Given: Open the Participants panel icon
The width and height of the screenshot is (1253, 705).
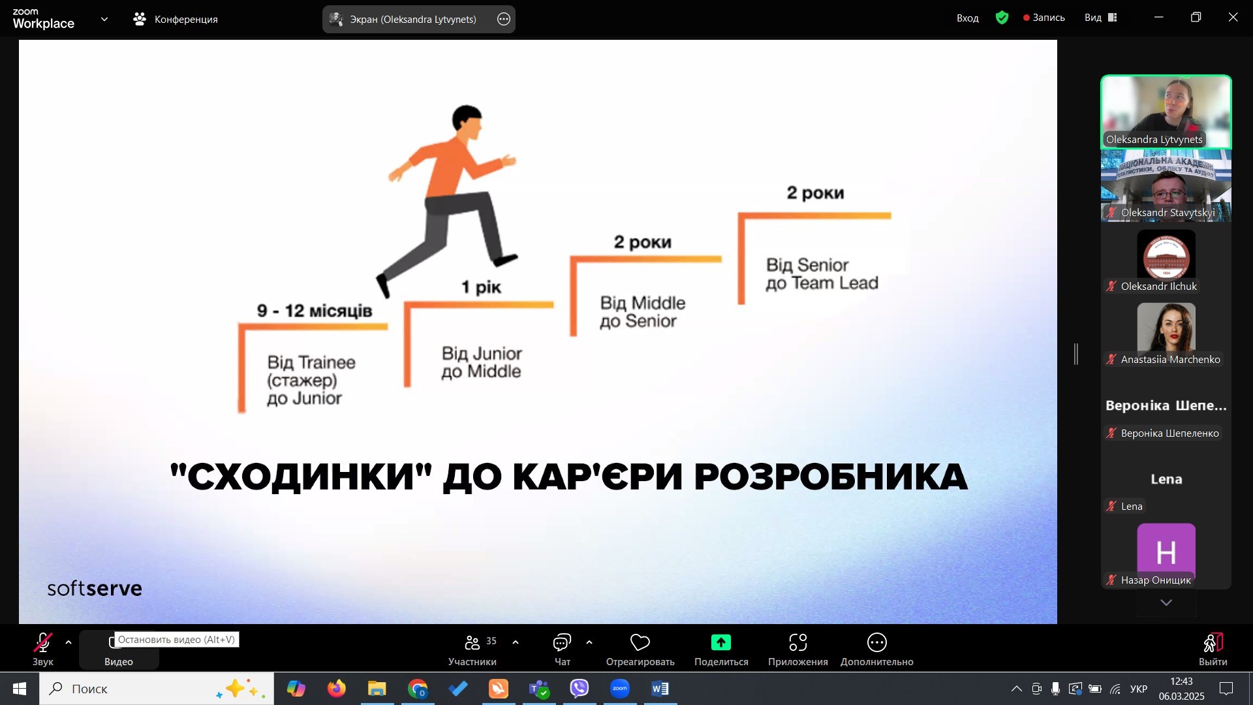Looking at the screenshot, I should pos(472,643).
